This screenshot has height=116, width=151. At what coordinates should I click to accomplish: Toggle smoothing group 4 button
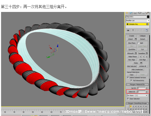(x=136, y=106)
